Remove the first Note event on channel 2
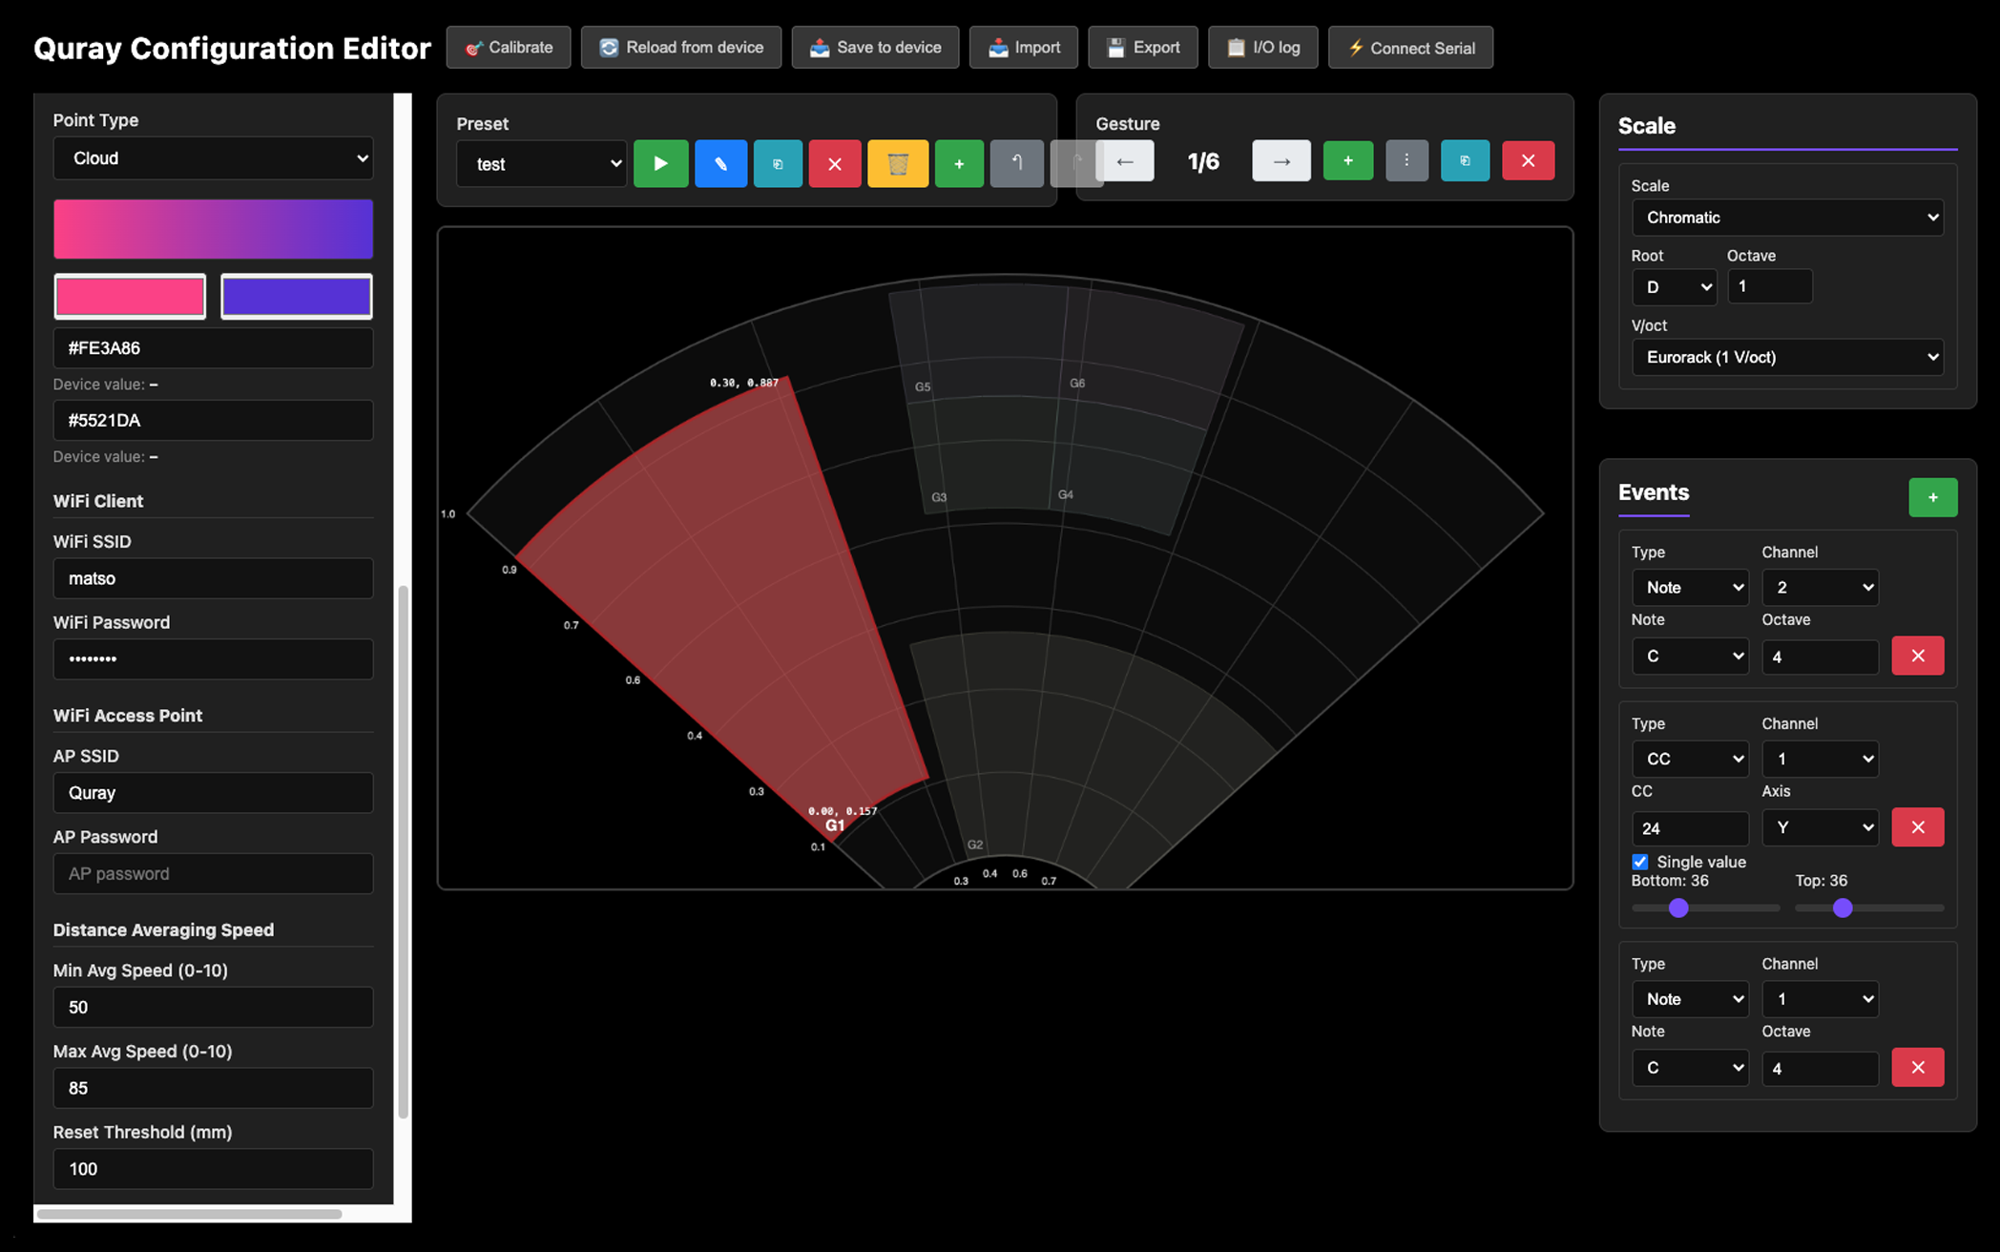This screenshot has height=1252, width=2000. point(1918,656)
